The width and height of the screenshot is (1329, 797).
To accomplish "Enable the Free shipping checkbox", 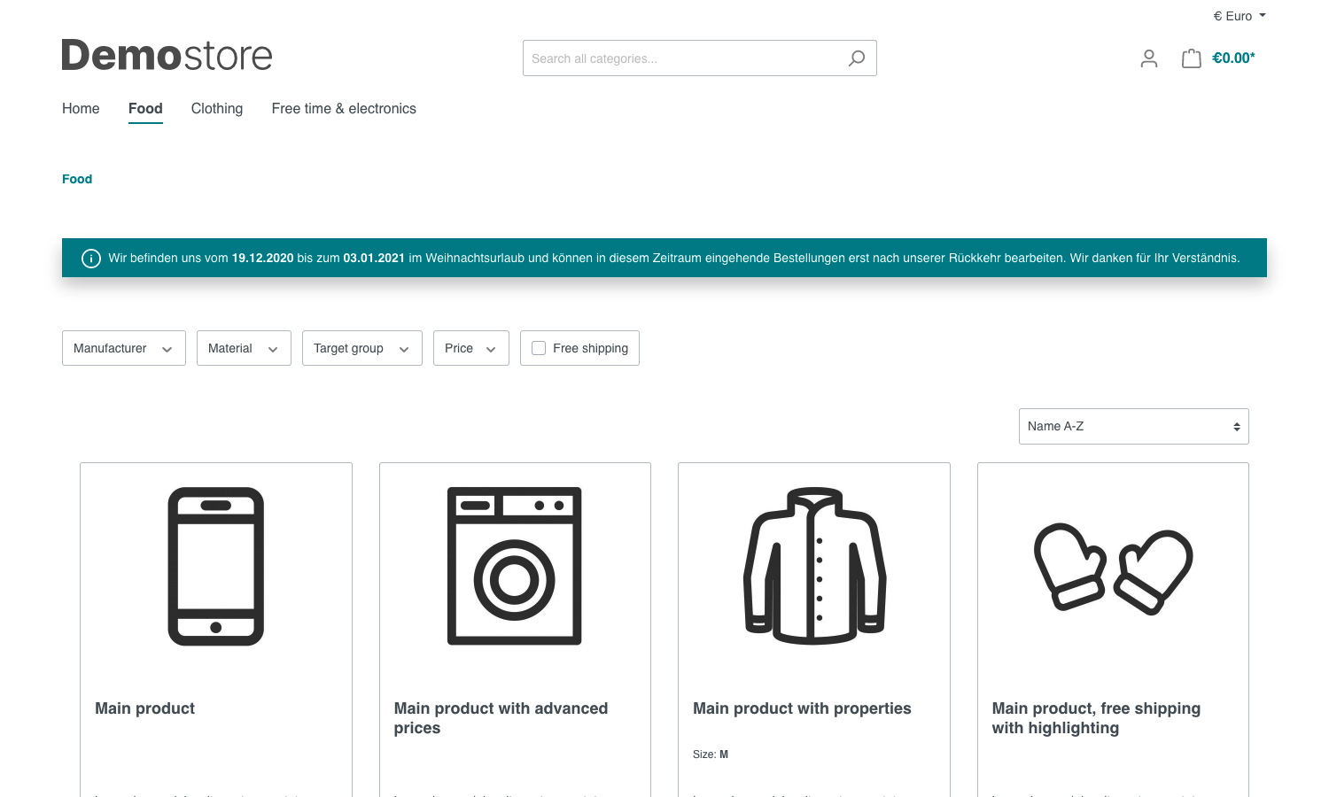I will 539,349.
